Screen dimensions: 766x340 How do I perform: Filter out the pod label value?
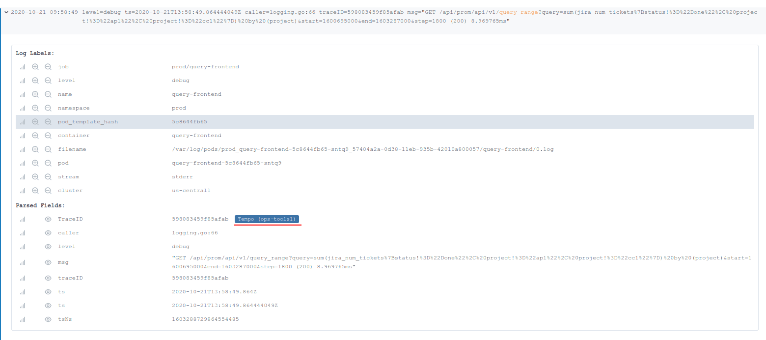48,163
